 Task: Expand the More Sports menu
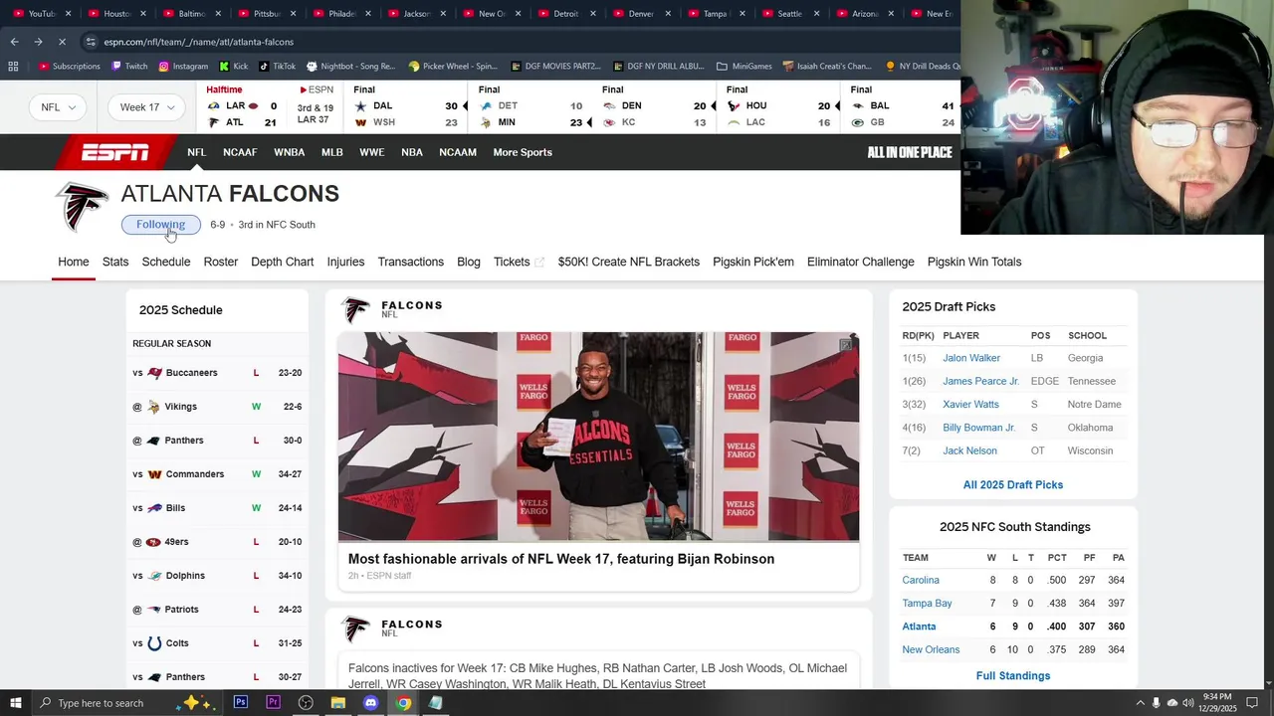(x=523, y=152)
